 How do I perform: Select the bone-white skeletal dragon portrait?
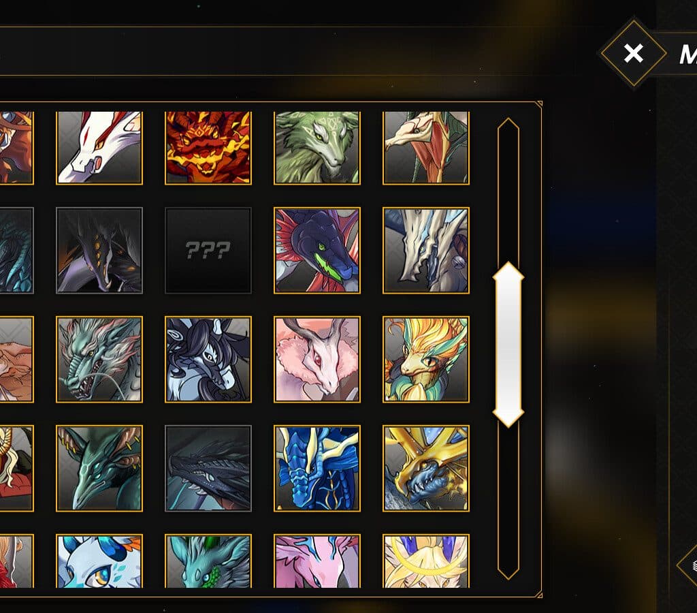426,251
